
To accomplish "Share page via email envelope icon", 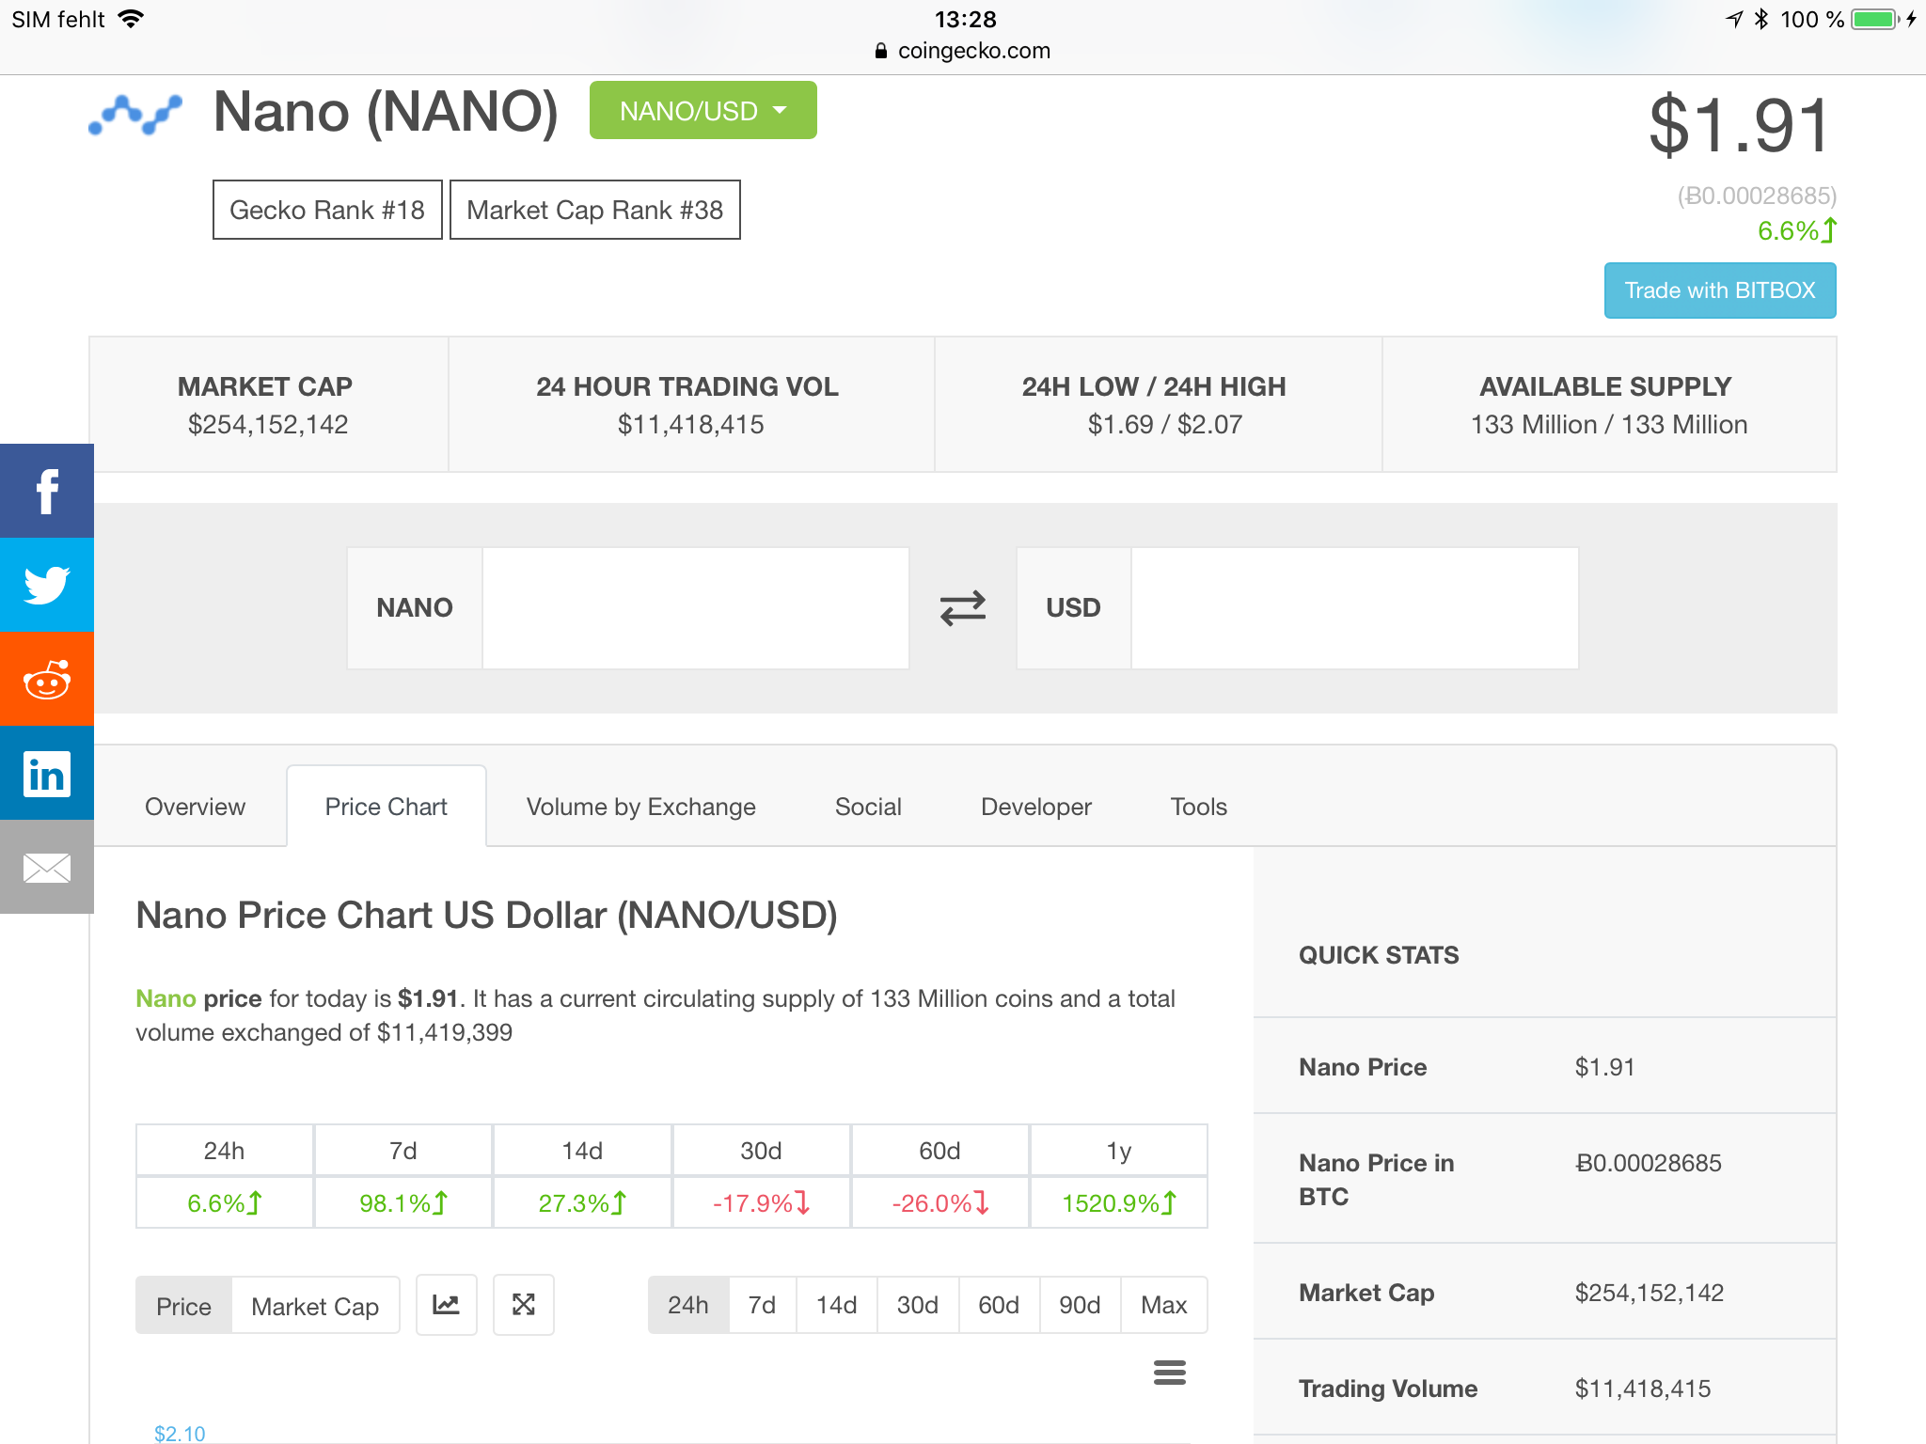I will (x=46, y=867).
